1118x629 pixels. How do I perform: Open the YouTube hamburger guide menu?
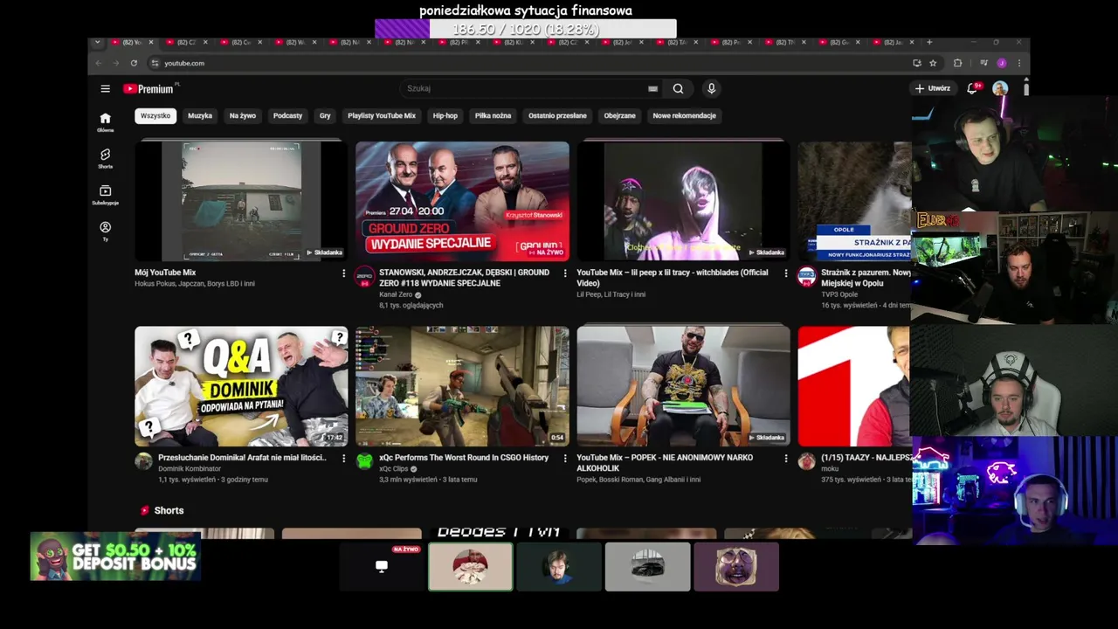click(105, 88)
